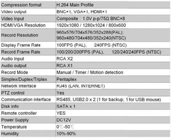
Task: Select the 'H.264 Main Profile' value
Action: coord(75,5)
